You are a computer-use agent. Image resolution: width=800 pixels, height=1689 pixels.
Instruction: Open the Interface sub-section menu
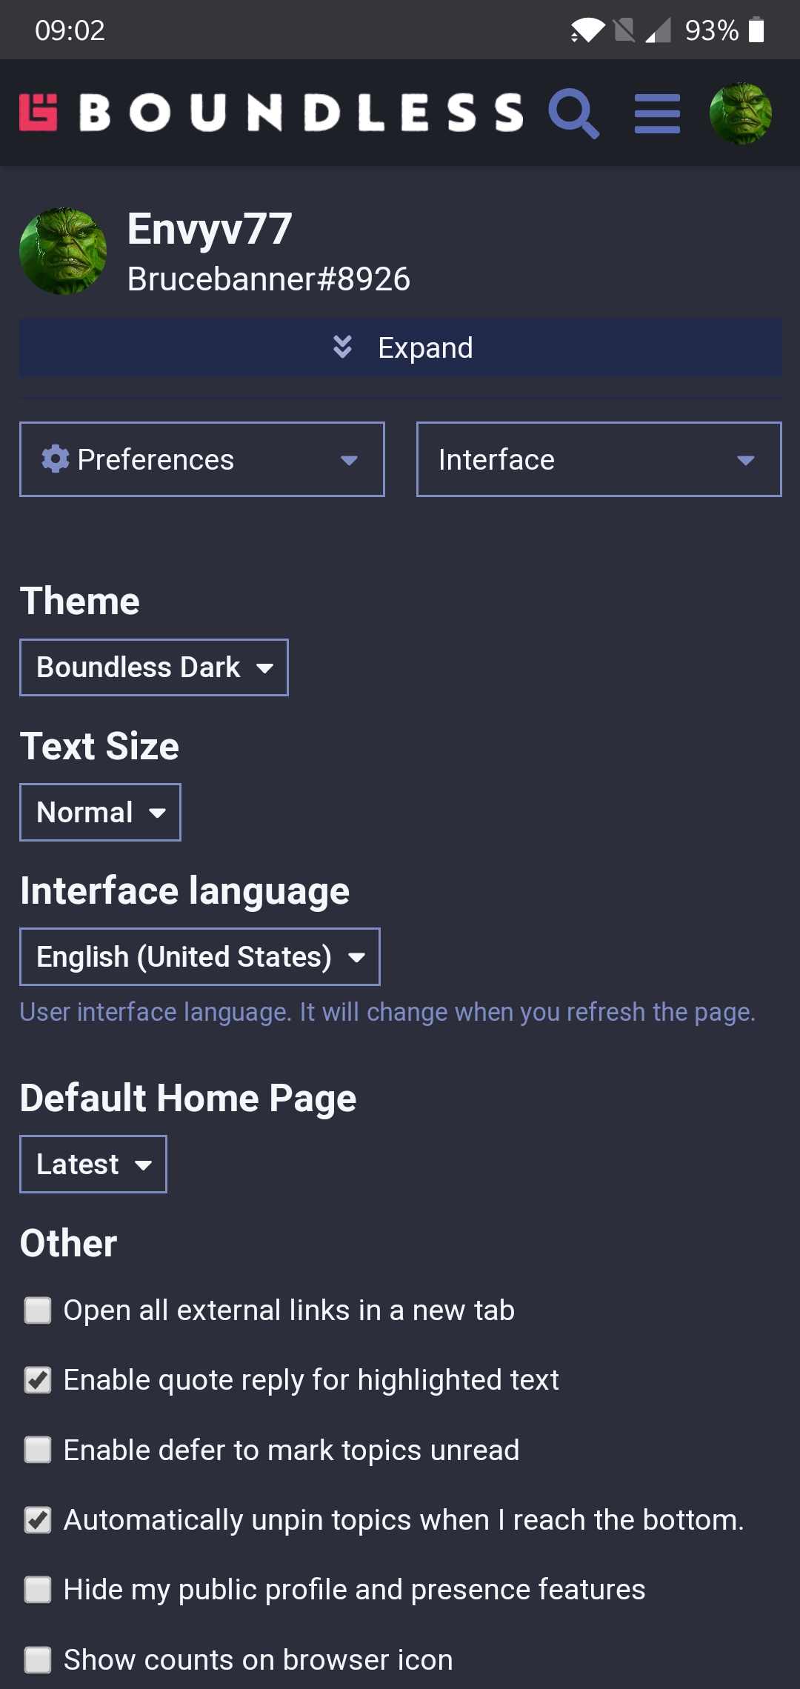point(599,459)
